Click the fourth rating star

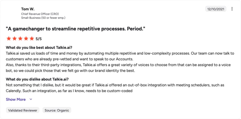click(26, 38)
